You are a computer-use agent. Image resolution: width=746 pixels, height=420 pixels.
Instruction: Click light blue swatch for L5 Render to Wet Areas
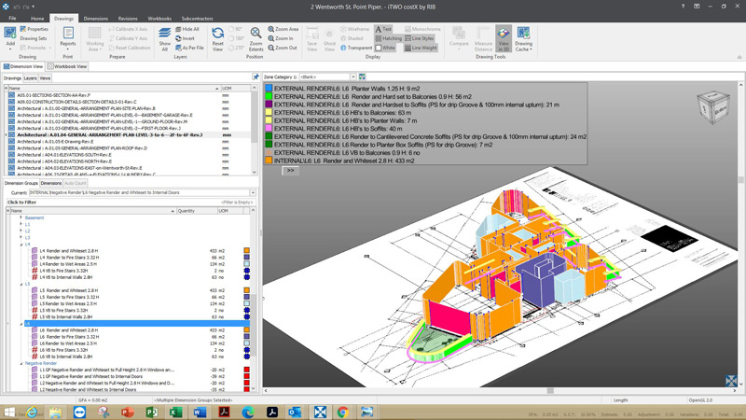246,303
